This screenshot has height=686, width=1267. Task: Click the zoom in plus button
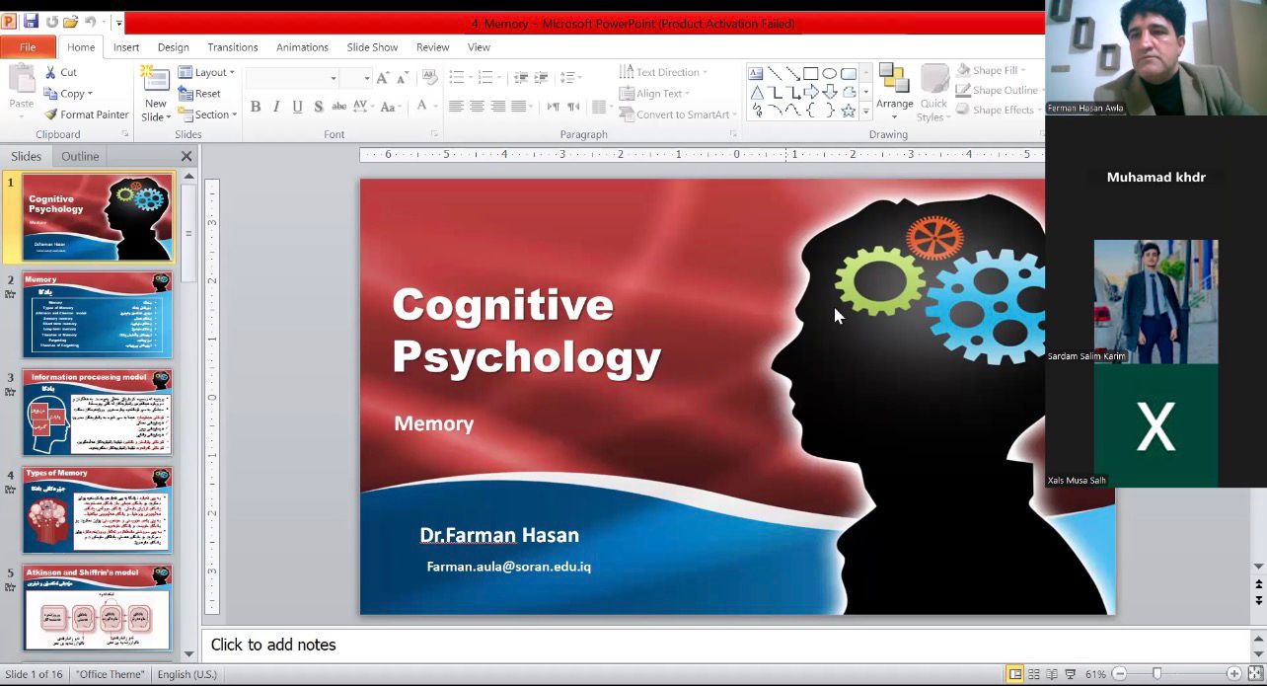[x=1233, y=674]
